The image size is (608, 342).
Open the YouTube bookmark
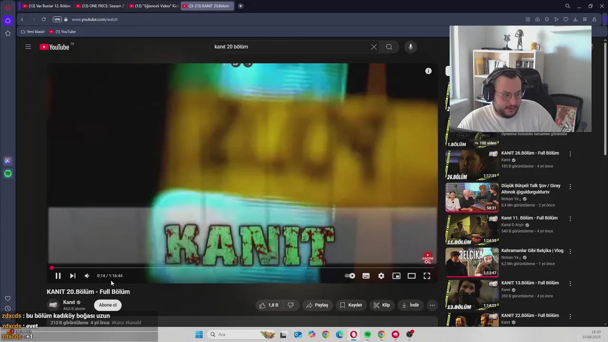[x=63, y=31]
